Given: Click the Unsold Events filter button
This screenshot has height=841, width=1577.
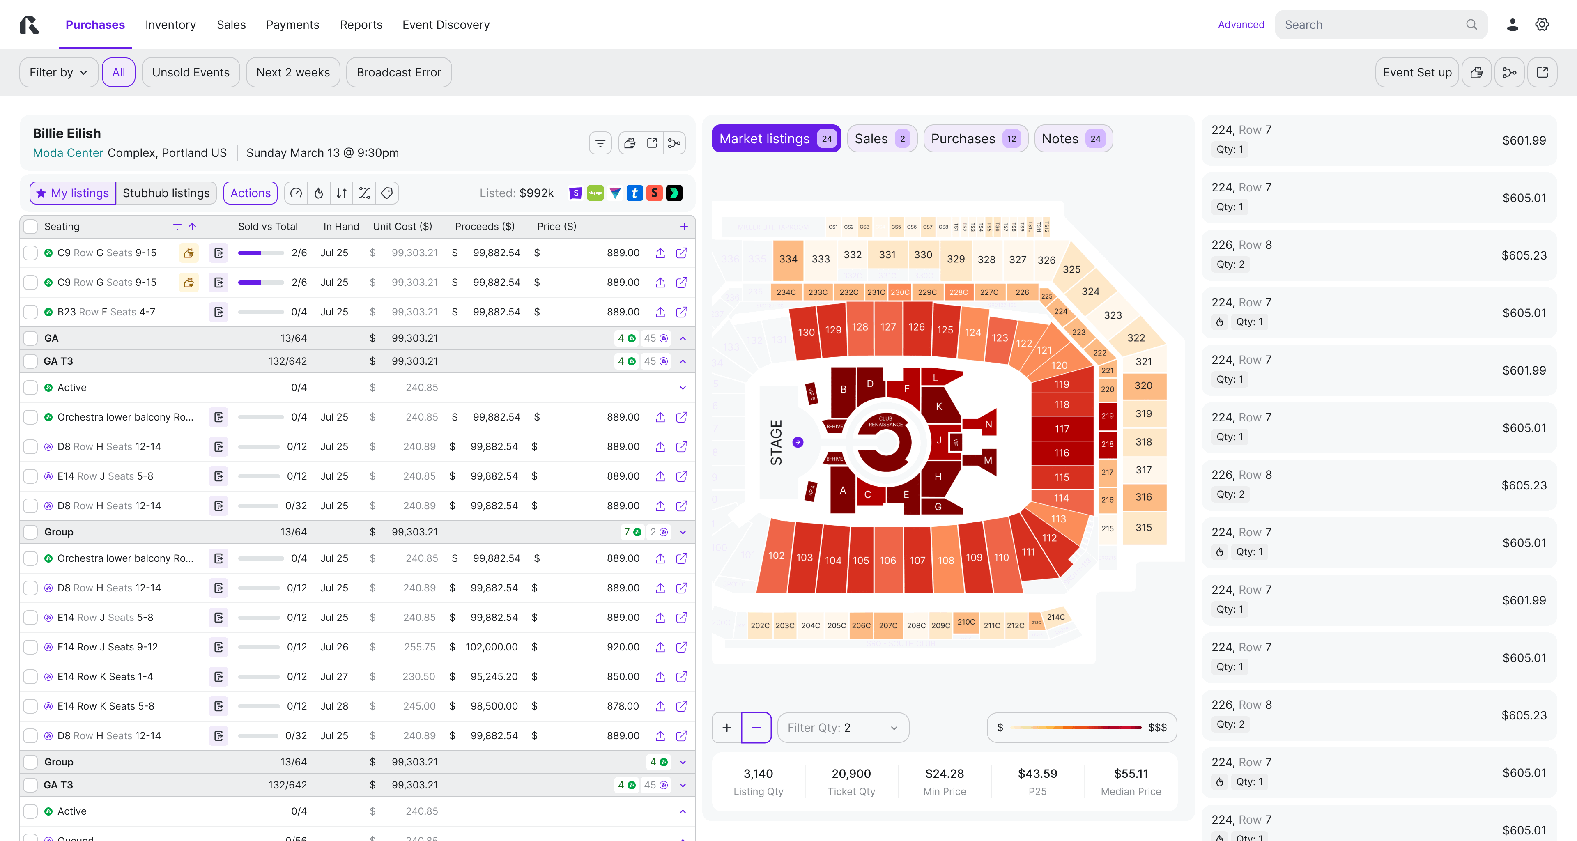Looking at the screenshot, I should (x=191, y=72).
